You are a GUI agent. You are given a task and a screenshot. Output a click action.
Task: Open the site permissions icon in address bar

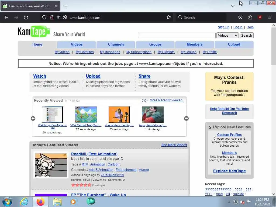click(x=59, y=18)
